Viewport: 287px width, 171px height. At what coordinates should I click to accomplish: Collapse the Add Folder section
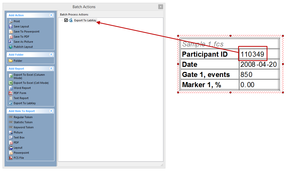51,55
